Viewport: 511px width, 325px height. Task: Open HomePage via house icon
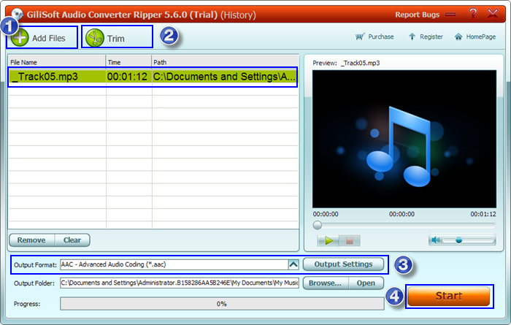[458, 37]
